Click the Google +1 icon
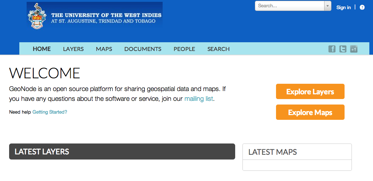The image size is (373, 181). 354,49
